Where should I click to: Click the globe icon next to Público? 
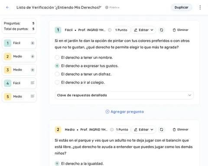[x=107, y=7]
